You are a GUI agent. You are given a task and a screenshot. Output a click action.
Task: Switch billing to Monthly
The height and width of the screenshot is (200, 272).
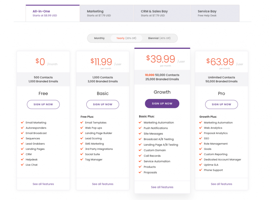[99, 38]
